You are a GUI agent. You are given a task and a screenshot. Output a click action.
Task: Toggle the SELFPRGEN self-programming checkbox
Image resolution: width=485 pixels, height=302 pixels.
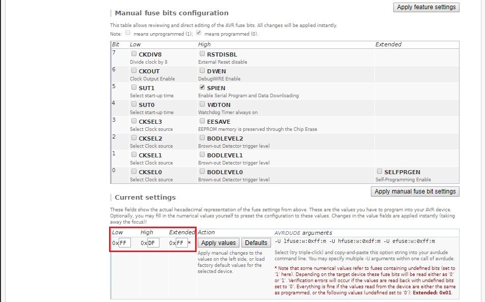(380, 172)
